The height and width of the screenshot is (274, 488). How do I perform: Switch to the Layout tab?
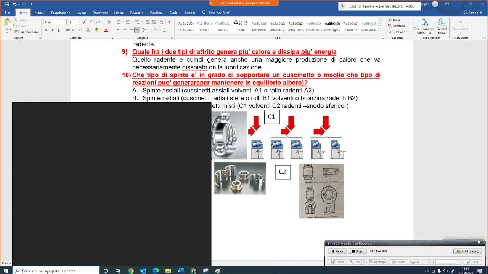[81, 13]
